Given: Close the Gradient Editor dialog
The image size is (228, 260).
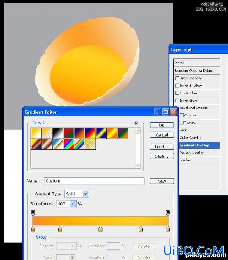Looking at the screenshot, I should pos(174,112).
